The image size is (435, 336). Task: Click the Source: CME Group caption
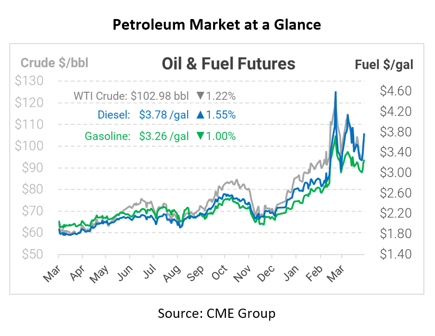point(217,313)
